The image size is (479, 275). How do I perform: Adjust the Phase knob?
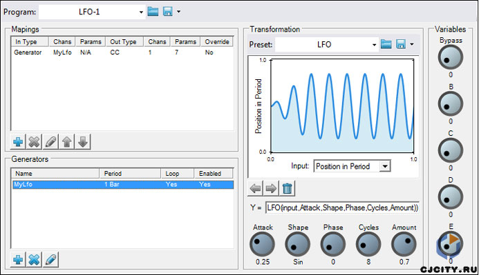[333, 244]
